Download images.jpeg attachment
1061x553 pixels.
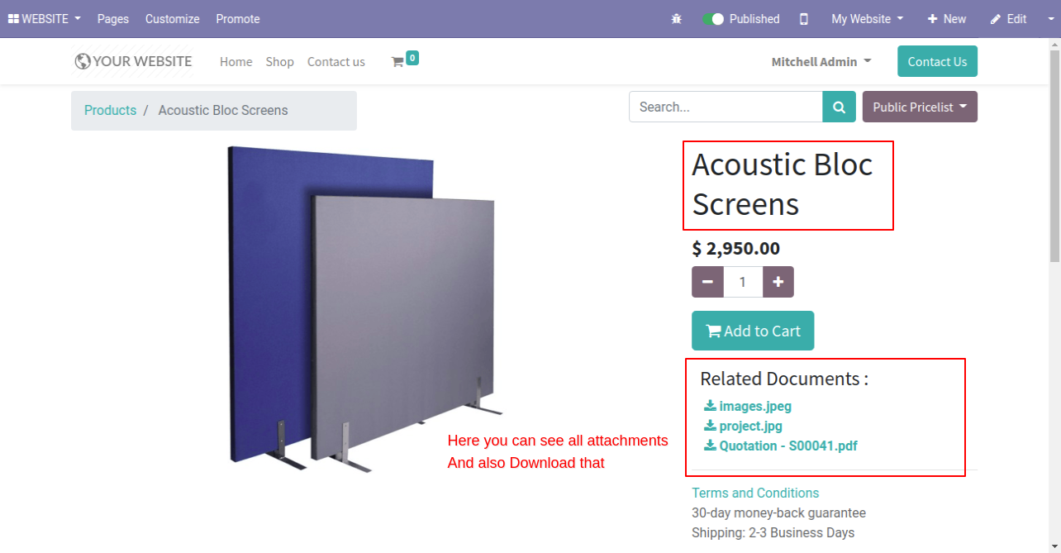[748, 406]
